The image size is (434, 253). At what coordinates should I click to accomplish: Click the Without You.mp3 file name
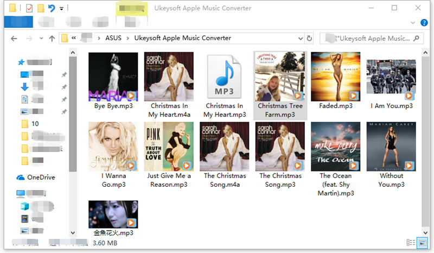click(391, 180)
